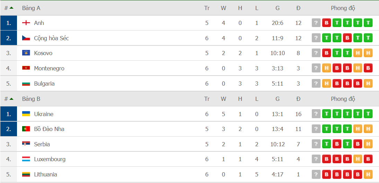The width and height of the screenshot is (379, 183).
Task: Sort Bảng B by the G goals column
Action: [x=277, y=99]
